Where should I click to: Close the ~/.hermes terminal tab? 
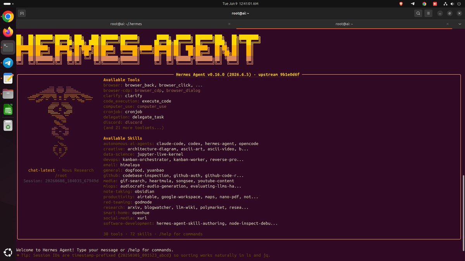[229, 24]
